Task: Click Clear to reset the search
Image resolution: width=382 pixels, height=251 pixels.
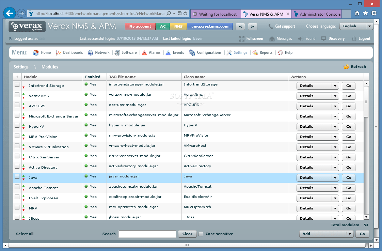Action: (187, 234)
